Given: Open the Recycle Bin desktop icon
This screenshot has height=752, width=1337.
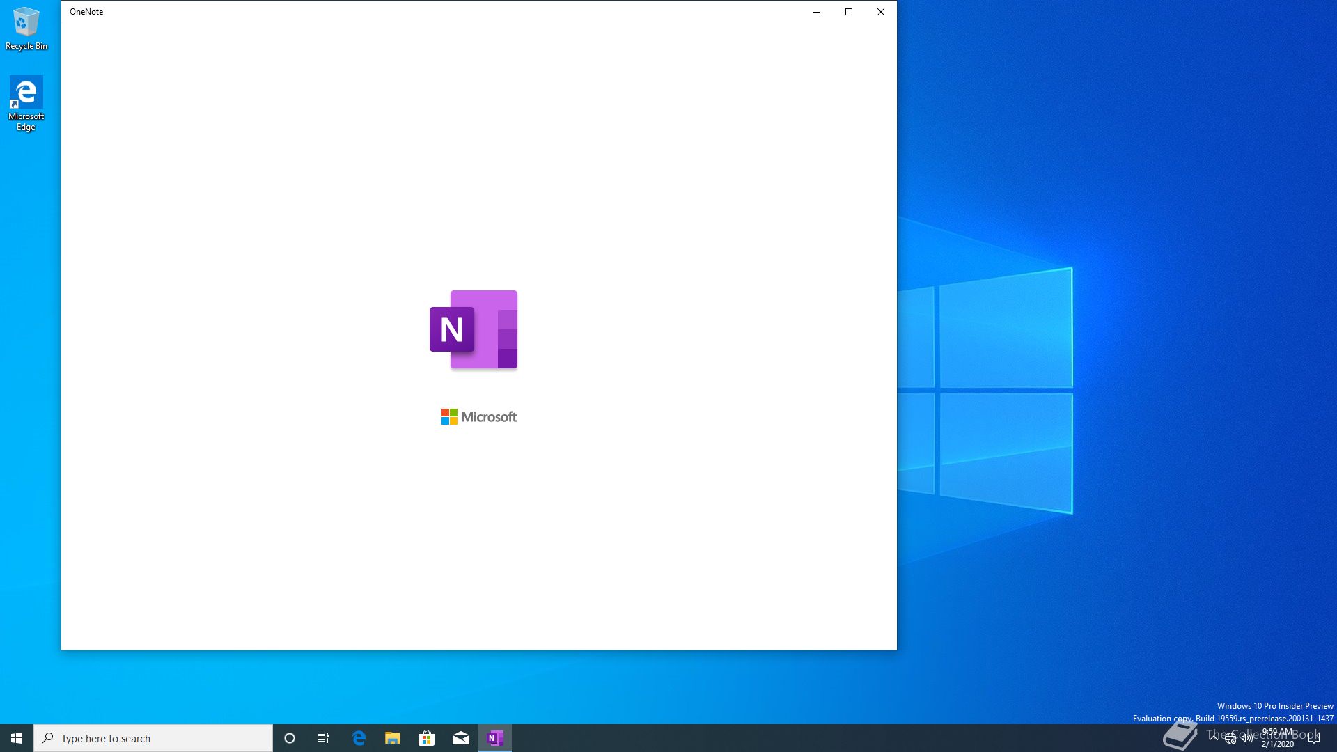Looking at the screenshot, I should 26,29.
